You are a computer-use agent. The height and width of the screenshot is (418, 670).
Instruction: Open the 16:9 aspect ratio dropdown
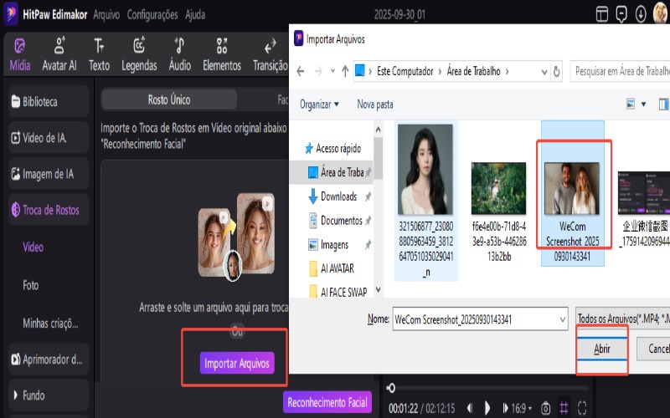coord(520,408)
